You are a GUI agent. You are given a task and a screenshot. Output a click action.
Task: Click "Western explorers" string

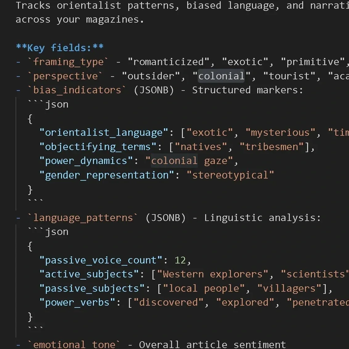pos(213,274)
